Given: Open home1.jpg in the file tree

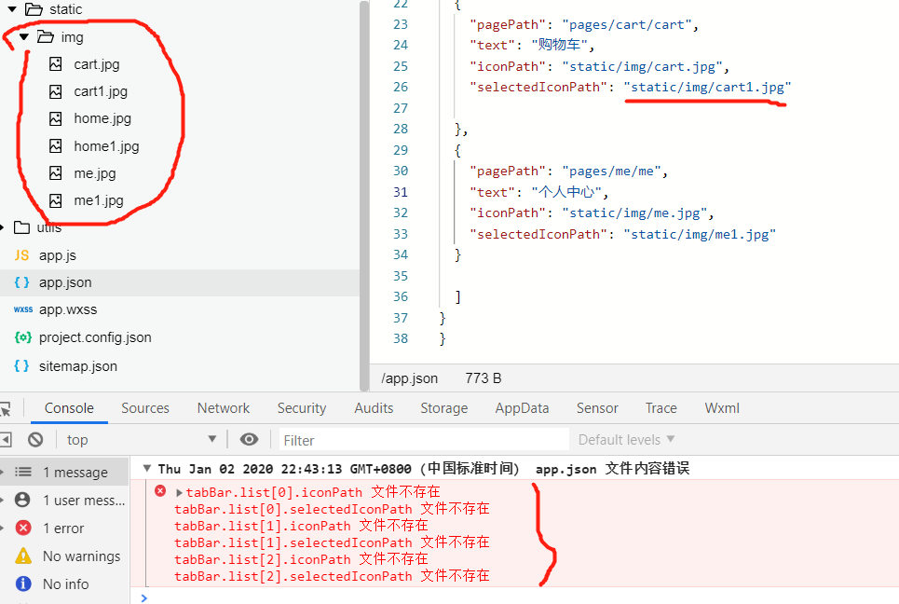Looking at the screenshot, I should click(x=106, y=146).
